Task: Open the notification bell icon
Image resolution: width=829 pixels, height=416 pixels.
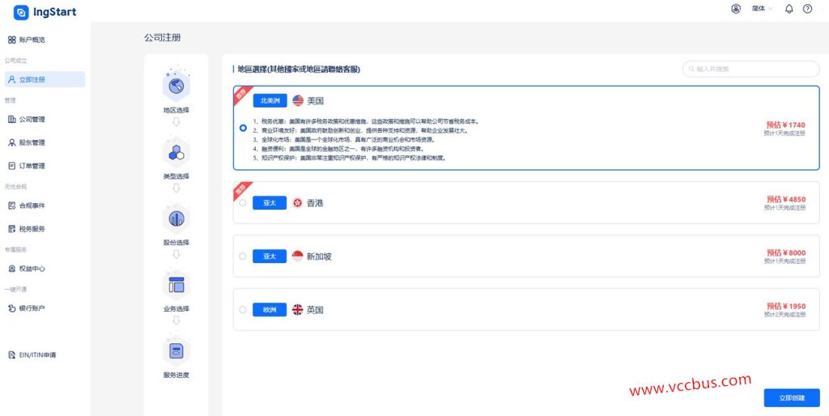Action: [789, 9]
